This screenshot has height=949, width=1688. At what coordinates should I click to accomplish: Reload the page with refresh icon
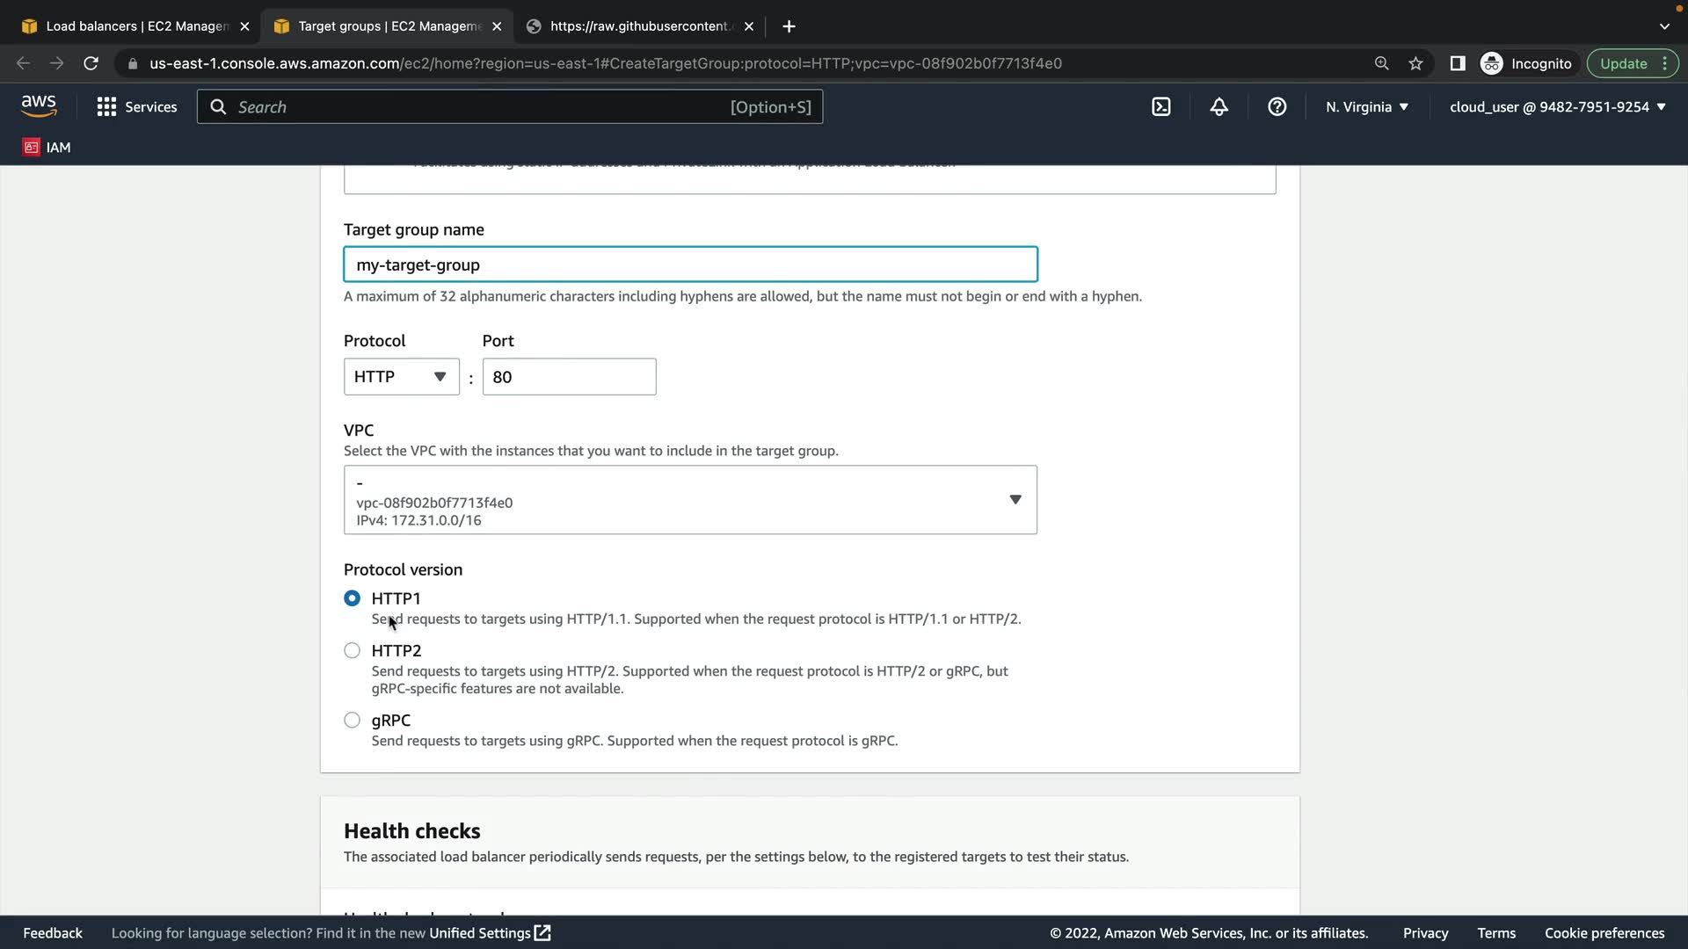point(91,63)
